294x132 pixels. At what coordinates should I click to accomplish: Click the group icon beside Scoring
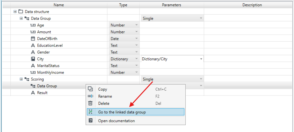(27, 79)
